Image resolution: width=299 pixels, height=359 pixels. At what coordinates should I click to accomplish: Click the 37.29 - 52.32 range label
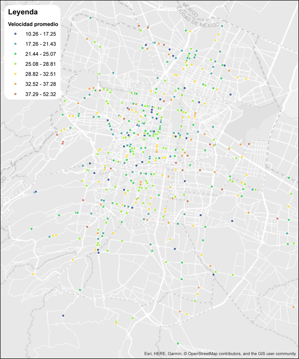[x=41, y=94]
